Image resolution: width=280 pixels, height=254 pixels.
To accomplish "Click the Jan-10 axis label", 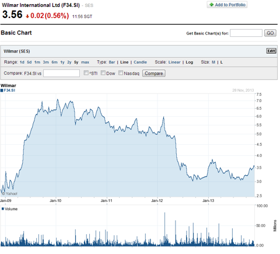I will coord(55,201).
